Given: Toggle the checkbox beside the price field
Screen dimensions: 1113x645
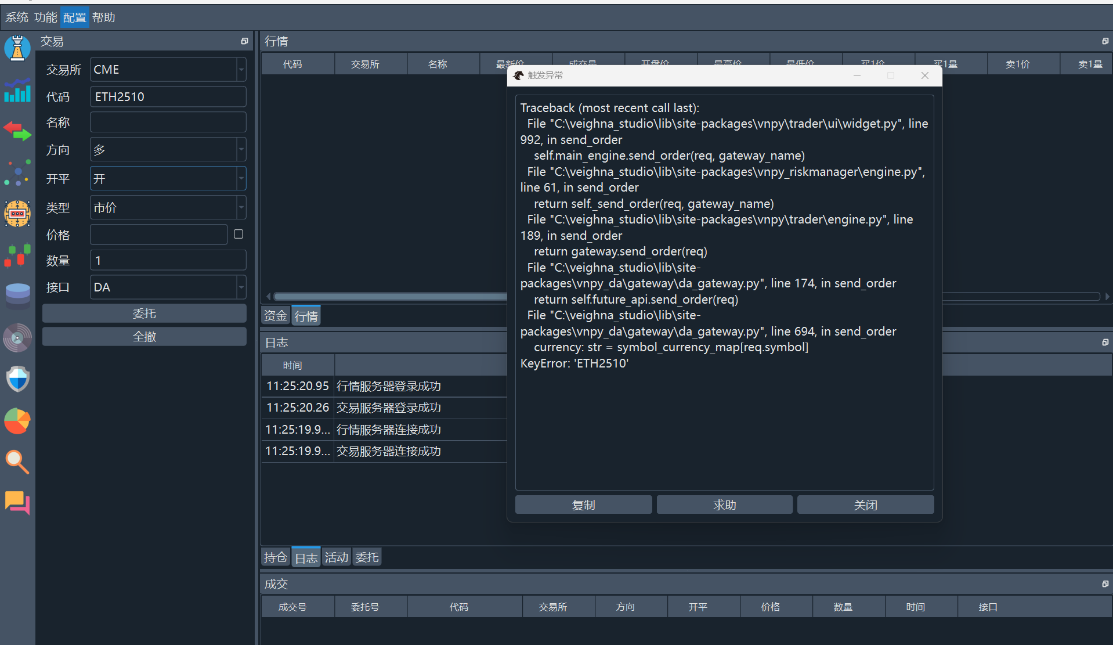Looking at the screenshot, I should [238, 235].
